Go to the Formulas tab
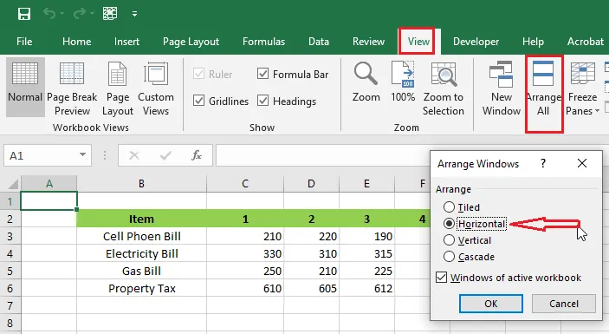Image resolution: width=609 pixels, height=334 pixels. 263,42
